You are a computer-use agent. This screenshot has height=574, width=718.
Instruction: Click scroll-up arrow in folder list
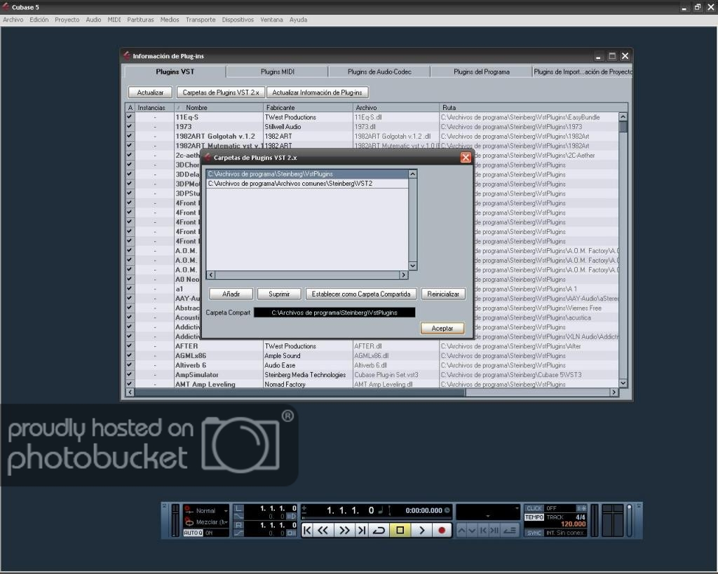(x=412, y=174)
